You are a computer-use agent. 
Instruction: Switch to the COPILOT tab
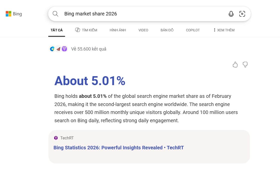pyautogui.click(x=193, y=30)
